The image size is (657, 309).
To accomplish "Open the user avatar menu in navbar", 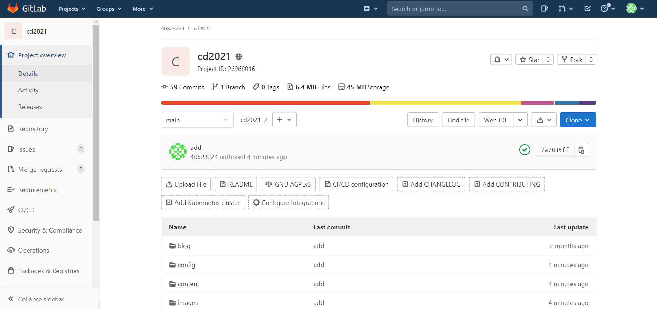I will pos(635,9).
